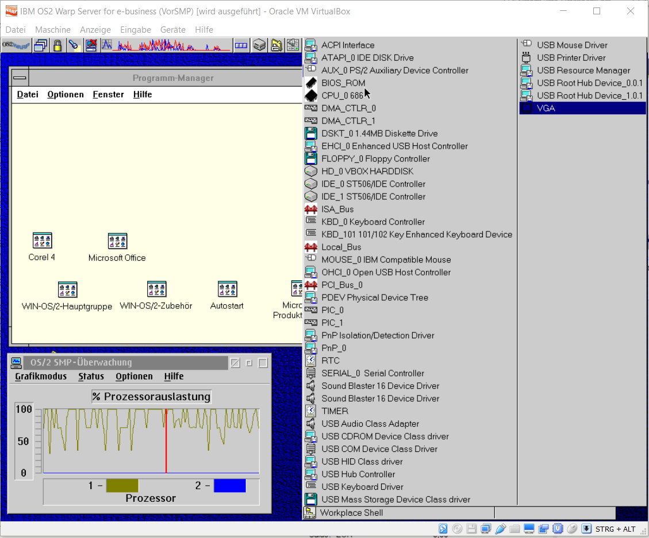Click the VirtualBox mouse integration icon

pyautogui.click(x=572, y=529)
